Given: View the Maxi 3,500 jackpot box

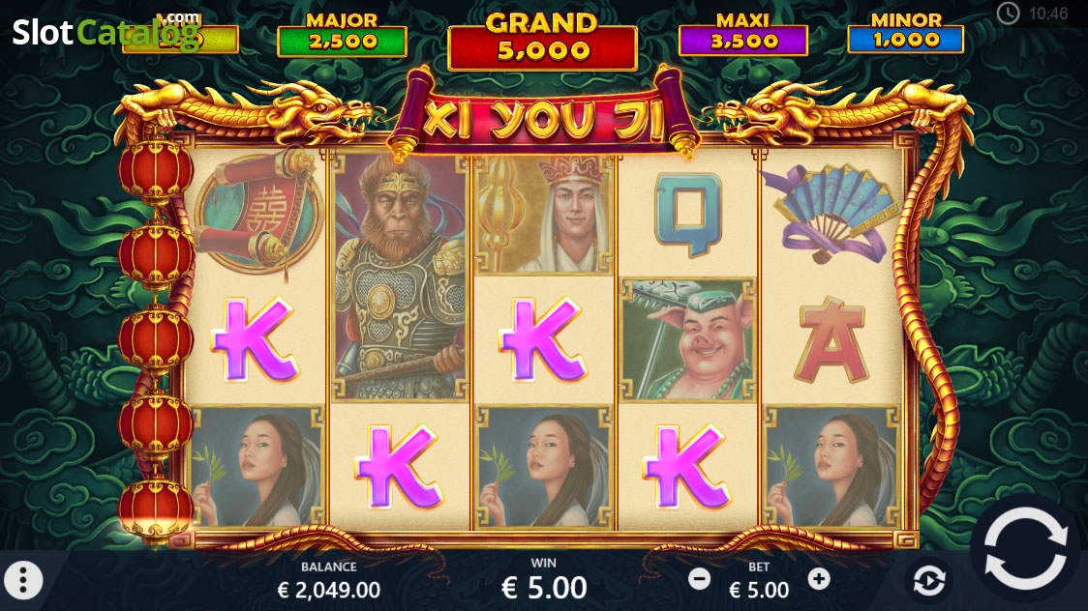Looking at the screenshot, I should tap(742, 35).
